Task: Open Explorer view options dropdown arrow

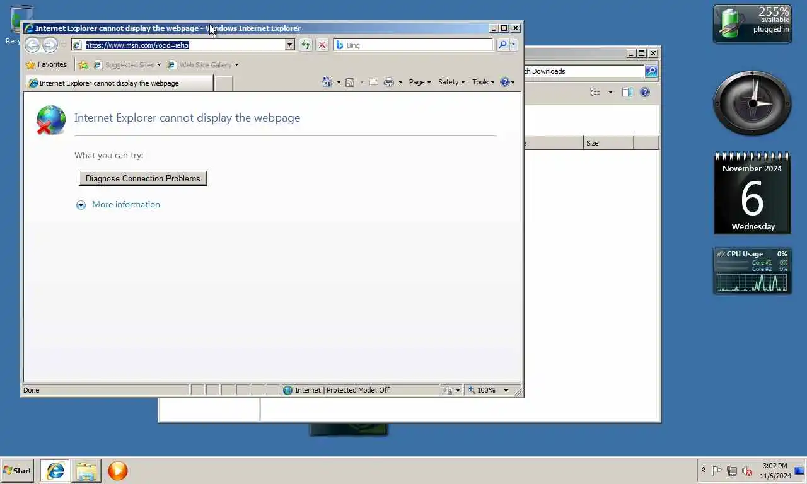Action: 610,92
